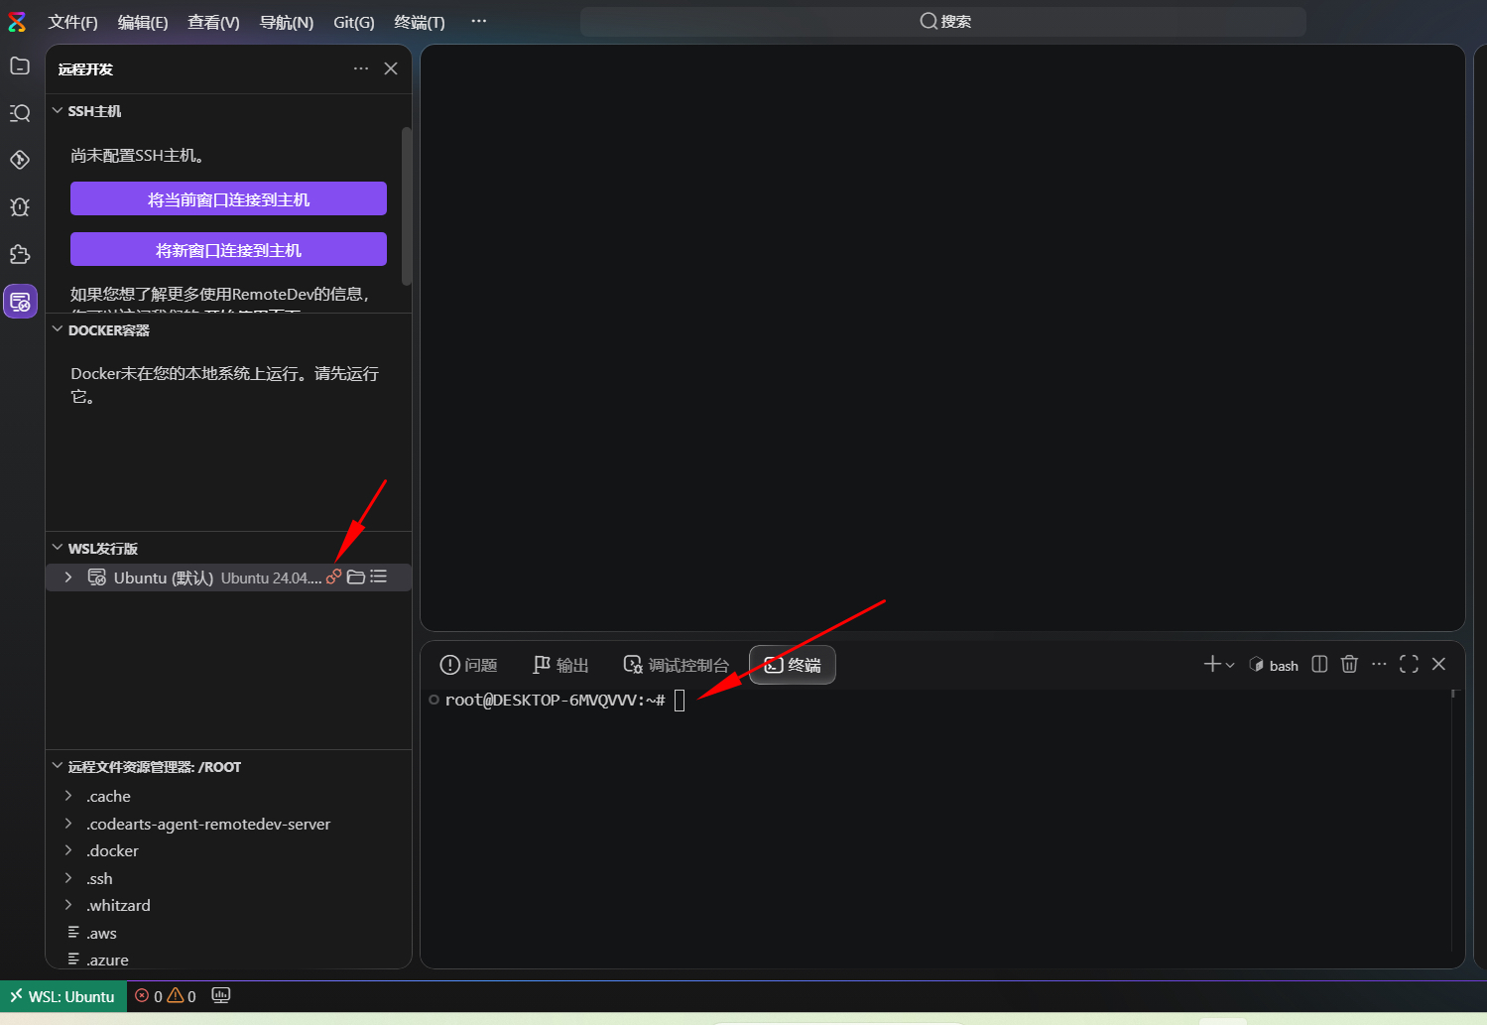Open the Extensions puzzle icon

[20, 254]
